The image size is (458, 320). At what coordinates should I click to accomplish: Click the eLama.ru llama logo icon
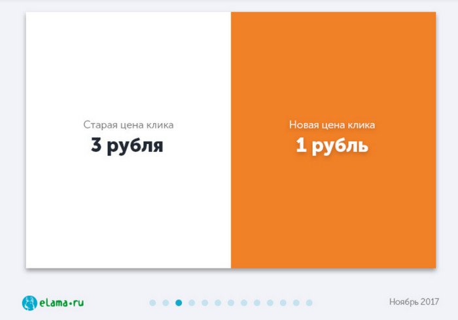[x=29, y=303]
